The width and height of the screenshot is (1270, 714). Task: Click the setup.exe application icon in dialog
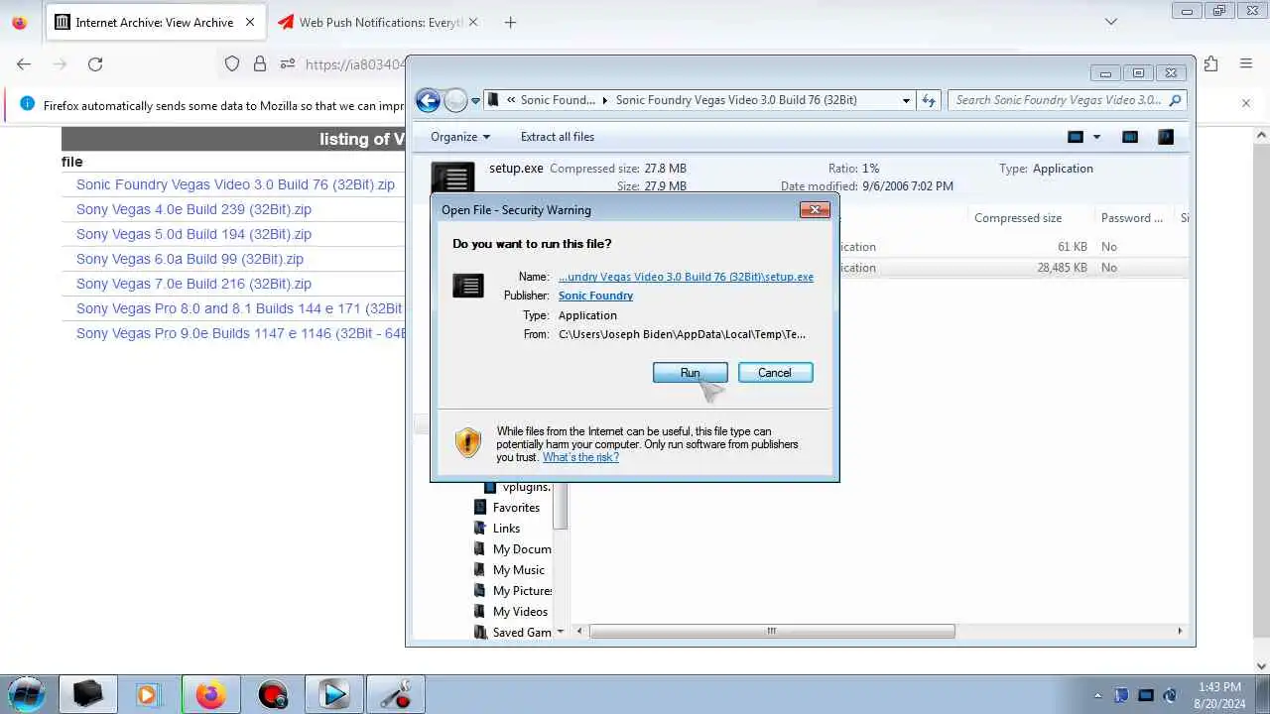pyautogui.click(x=468, y=286)
